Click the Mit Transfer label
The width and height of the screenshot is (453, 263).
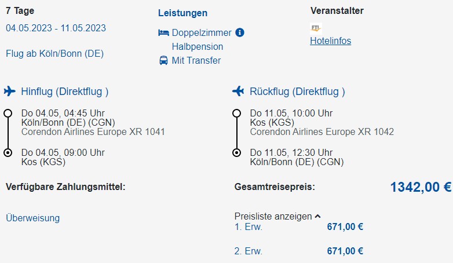tap(196, 60)
